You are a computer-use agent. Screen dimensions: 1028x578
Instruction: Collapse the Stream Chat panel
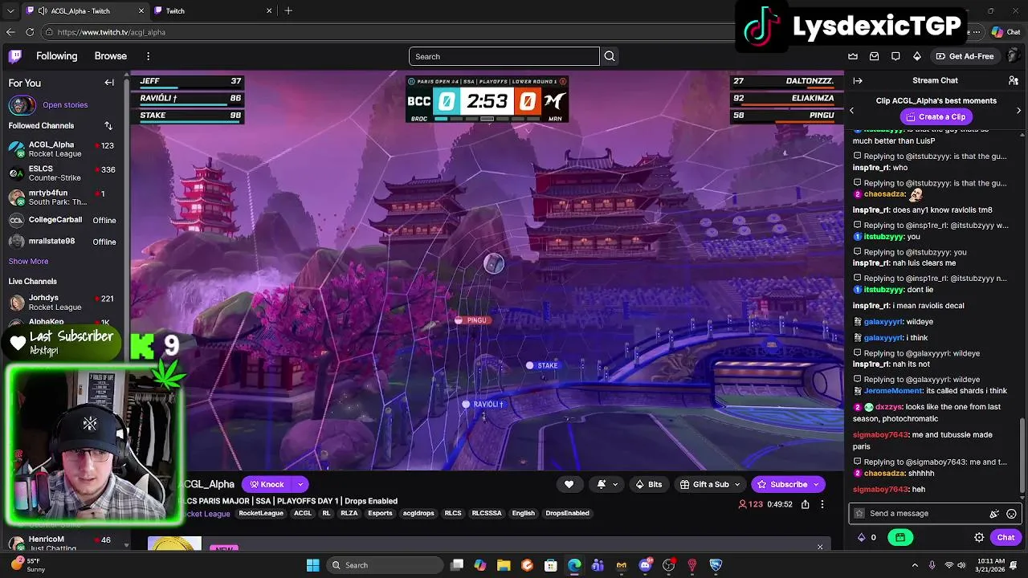[858, 80]
